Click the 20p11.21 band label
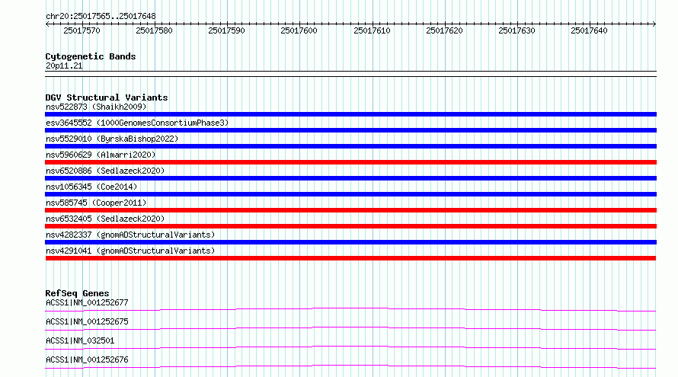The image size is (678, 377). click(64, 65)
